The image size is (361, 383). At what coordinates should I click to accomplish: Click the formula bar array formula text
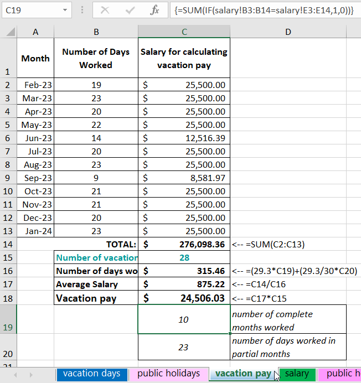[264, 11]
